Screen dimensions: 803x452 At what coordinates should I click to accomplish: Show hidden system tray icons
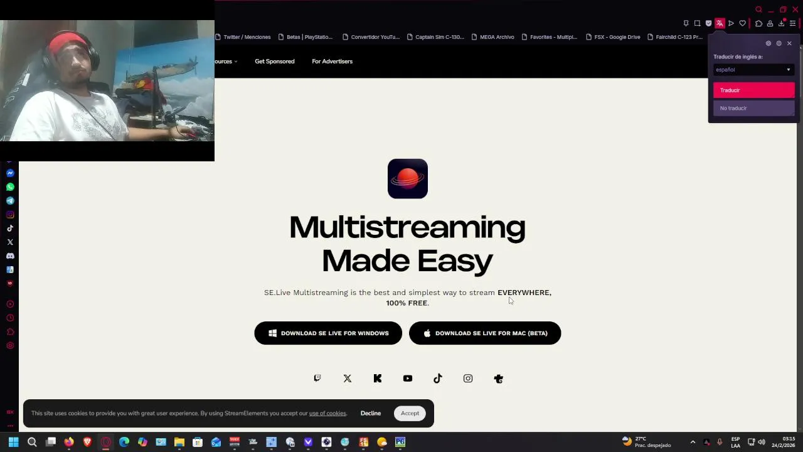[x=693, y=442]
